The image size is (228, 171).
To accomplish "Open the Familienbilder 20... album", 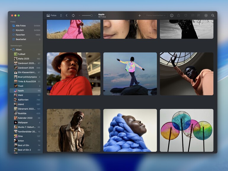I will tap(25, 132).
